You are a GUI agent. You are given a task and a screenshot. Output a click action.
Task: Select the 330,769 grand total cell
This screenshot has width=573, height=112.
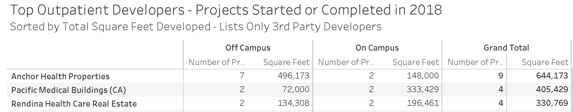[x=552, y=103]
